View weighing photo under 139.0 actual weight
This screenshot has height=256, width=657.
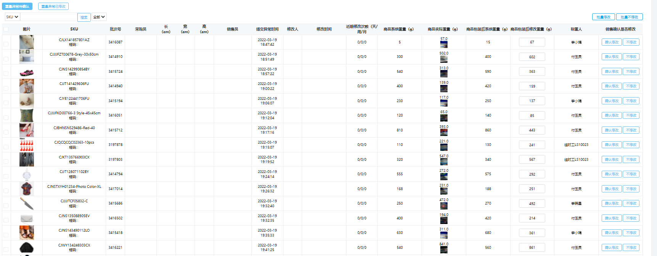[x=444, y=88]
